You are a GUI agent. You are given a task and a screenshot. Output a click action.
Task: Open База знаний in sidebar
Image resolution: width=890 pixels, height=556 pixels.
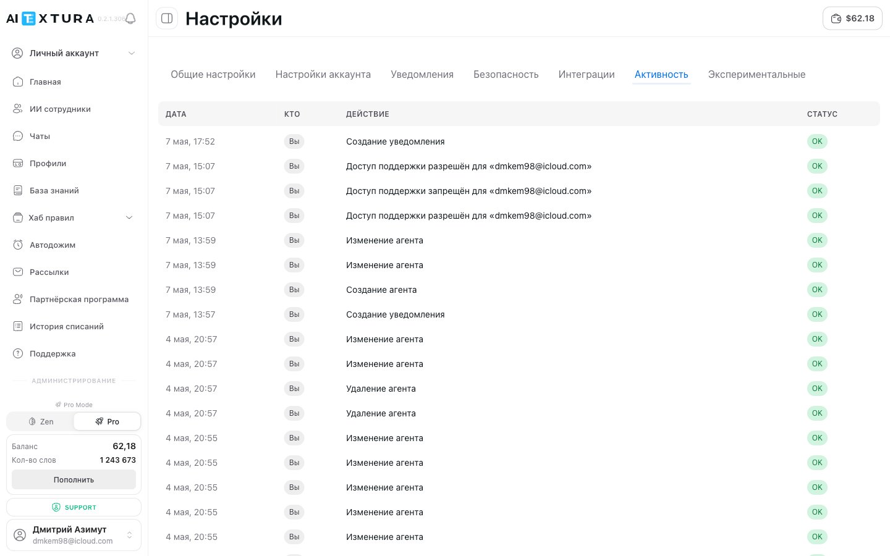pyautogui.click(x=54, y=190)
